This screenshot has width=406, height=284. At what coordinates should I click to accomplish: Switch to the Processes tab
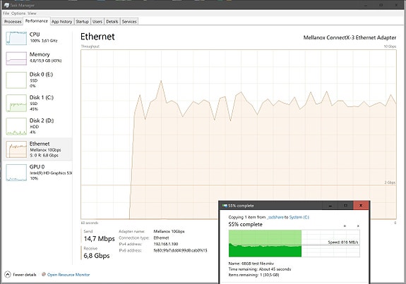tap(13, 21)
